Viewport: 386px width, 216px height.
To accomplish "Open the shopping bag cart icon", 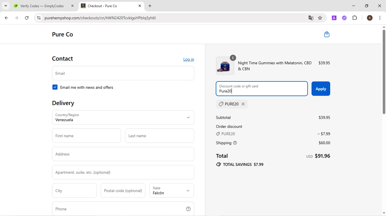I will click(327, 34).
